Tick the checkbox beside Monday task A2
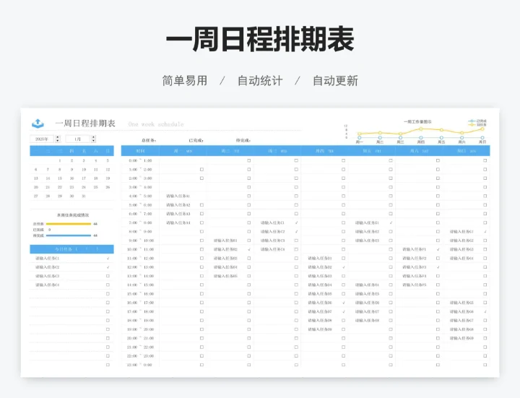Screen dimensions: 520x398 [201, 205]
